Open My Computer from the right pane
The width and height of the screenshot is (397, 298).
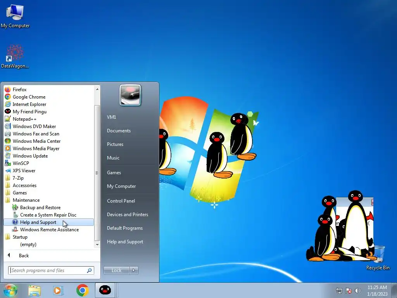click(x=121, y=186)
